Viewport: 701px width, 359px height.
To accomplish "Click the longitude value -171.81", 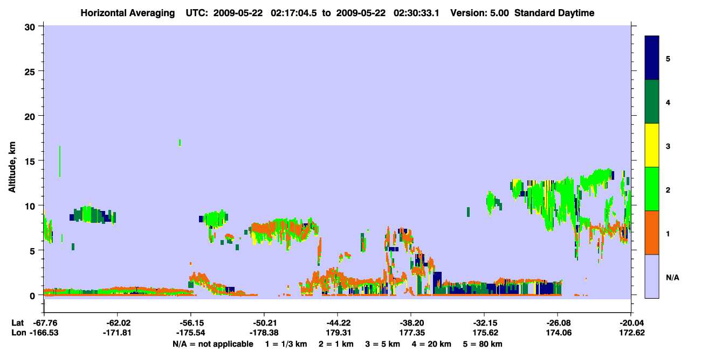I will (117, 333).
